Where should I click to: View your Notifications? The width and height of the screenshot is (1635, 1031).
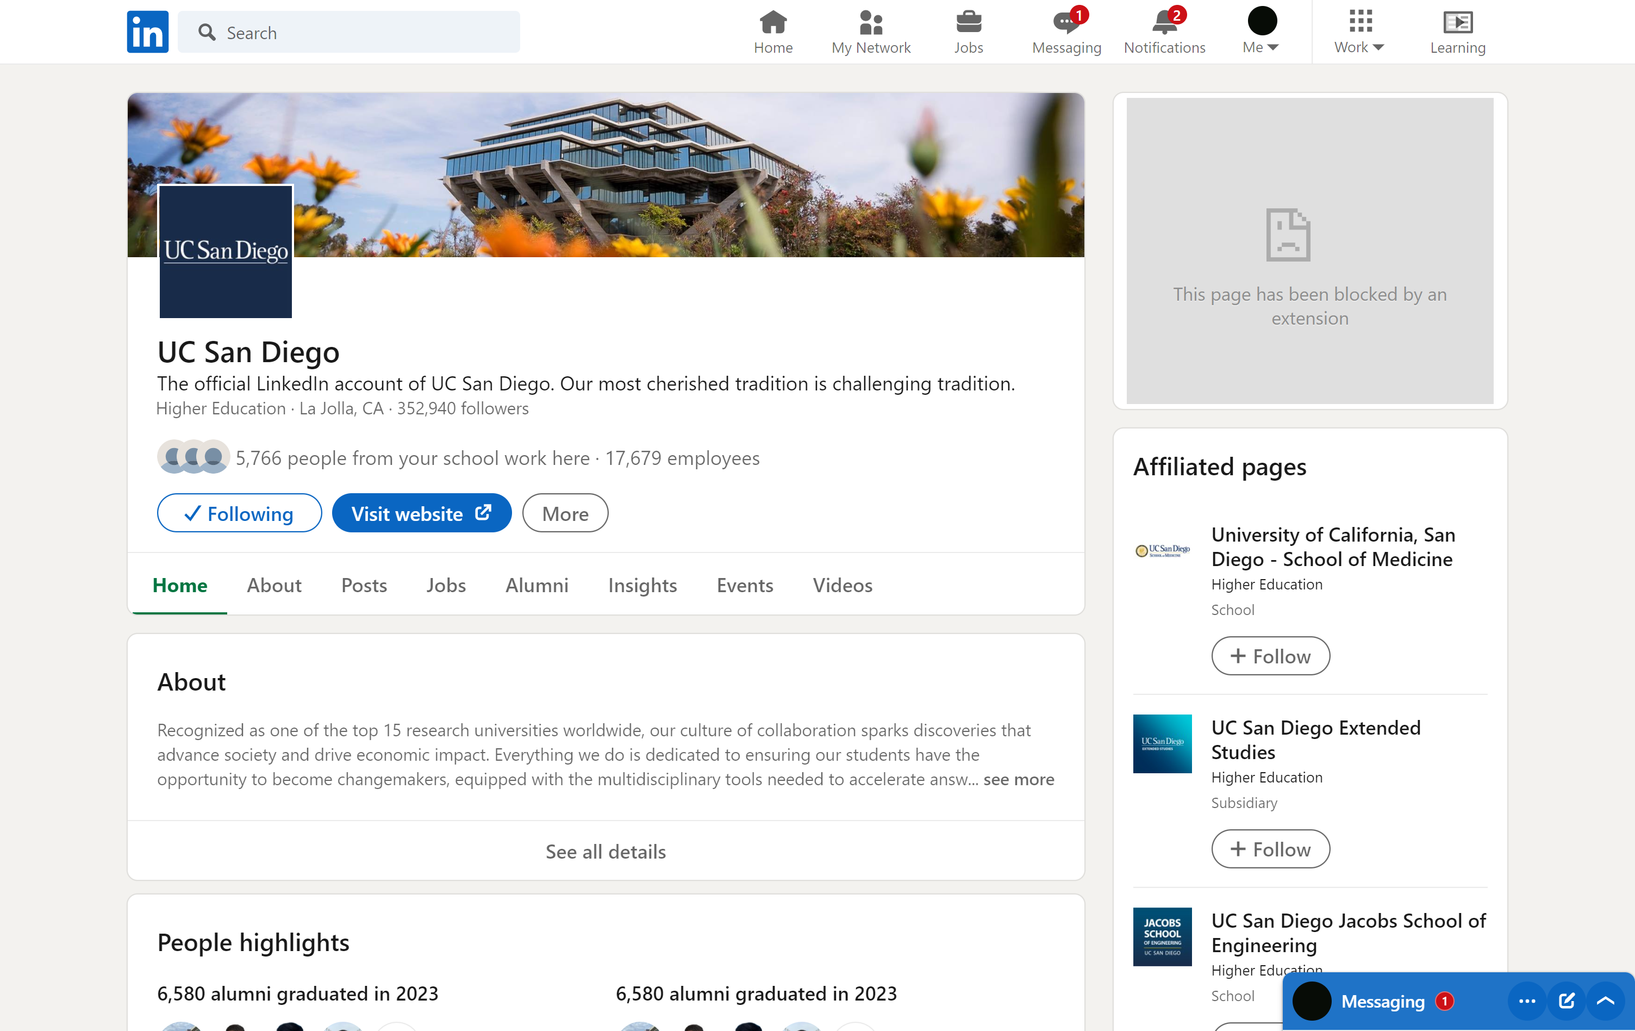pyautogui.click(x=1163, y=31)
